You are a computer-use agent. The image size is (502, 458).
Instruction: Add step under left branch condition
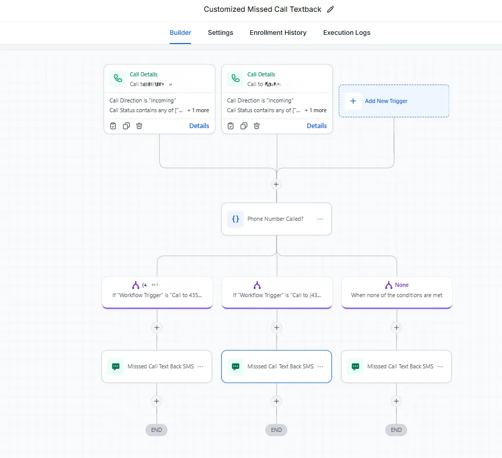pyautogui.click(x=157, y=328)
